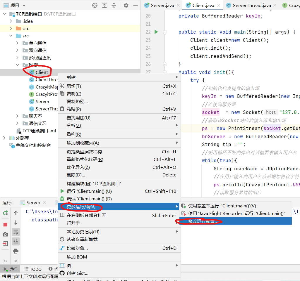Collapse the code fold near line 26

coord(165,64)
